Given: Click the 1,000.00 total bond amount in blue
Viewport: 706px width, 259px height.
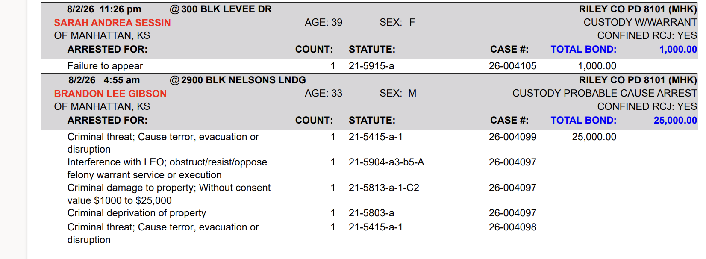Looking at the screenshot, I should (x=678, y=49).
